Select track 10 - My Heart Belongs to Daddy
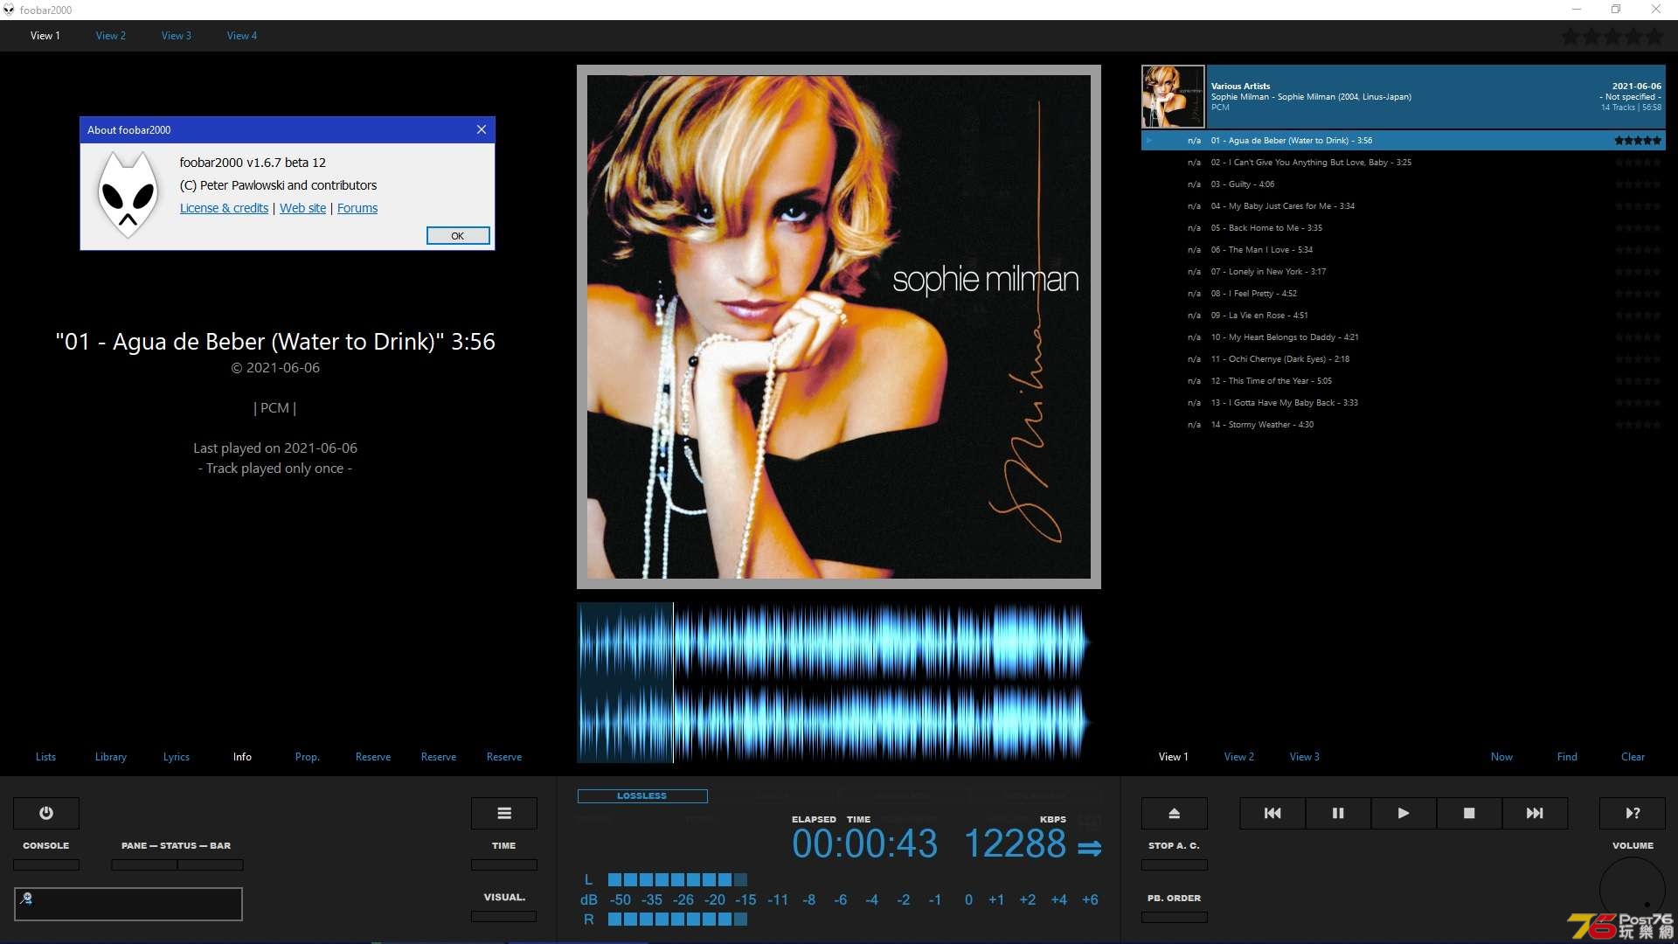Image resolution: width=1678 pixels, height=944 pixels. click(x=1403, y=337)
